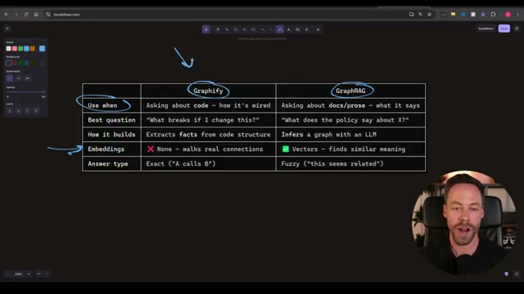Pick the green stroke color

point(20,49)
